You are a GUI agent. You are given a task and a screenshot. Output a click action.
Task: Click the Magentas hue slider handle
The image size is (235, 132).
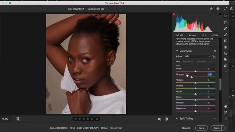coord(195,111)
